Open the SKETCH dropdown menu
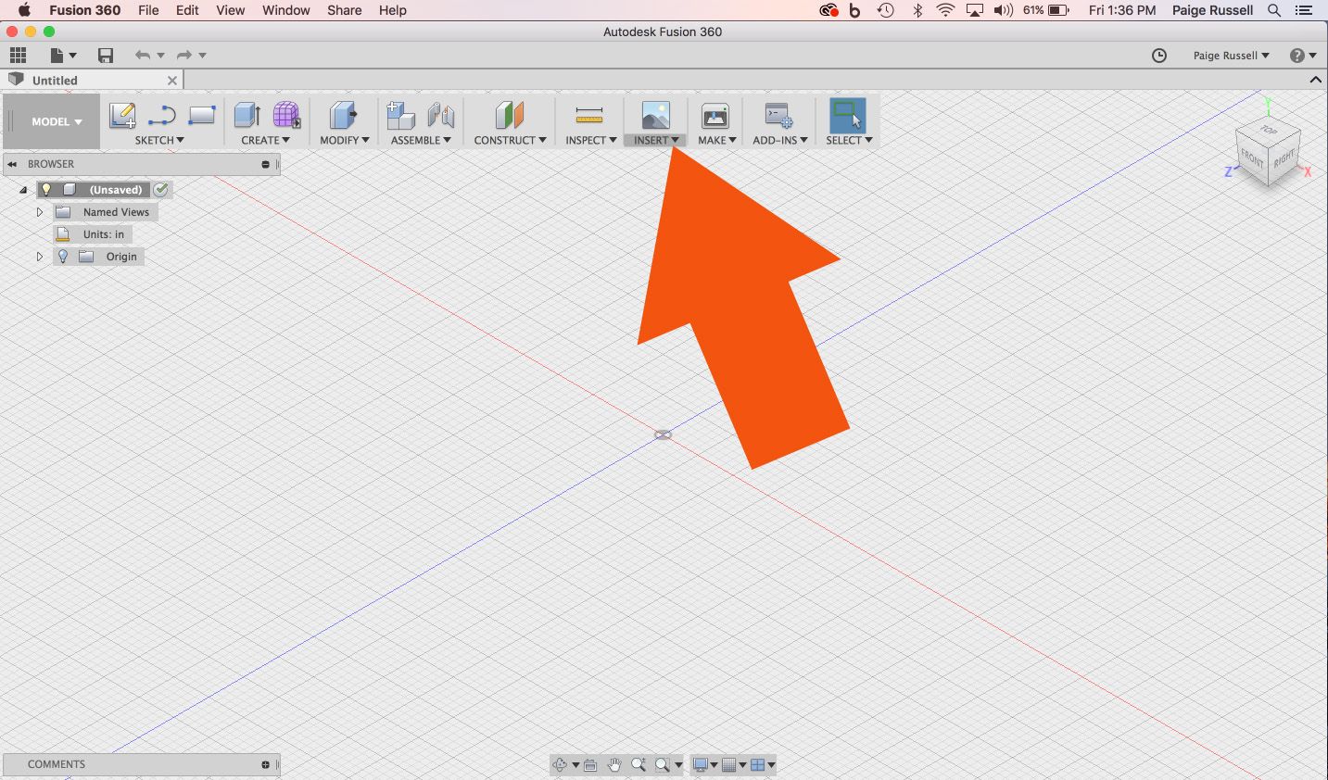Image resolution: width=1328 pixels, height=780 pixels. click(159, 141)
